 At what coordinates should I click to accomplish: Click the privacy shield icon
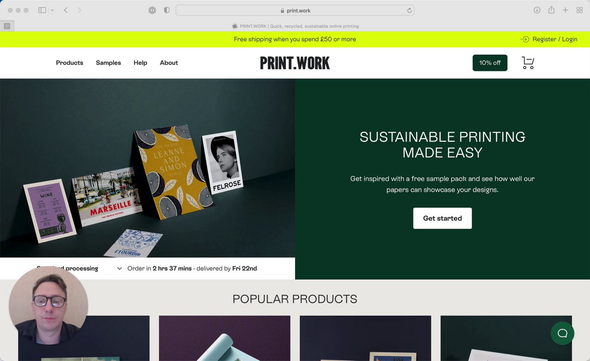pos(166,10)
